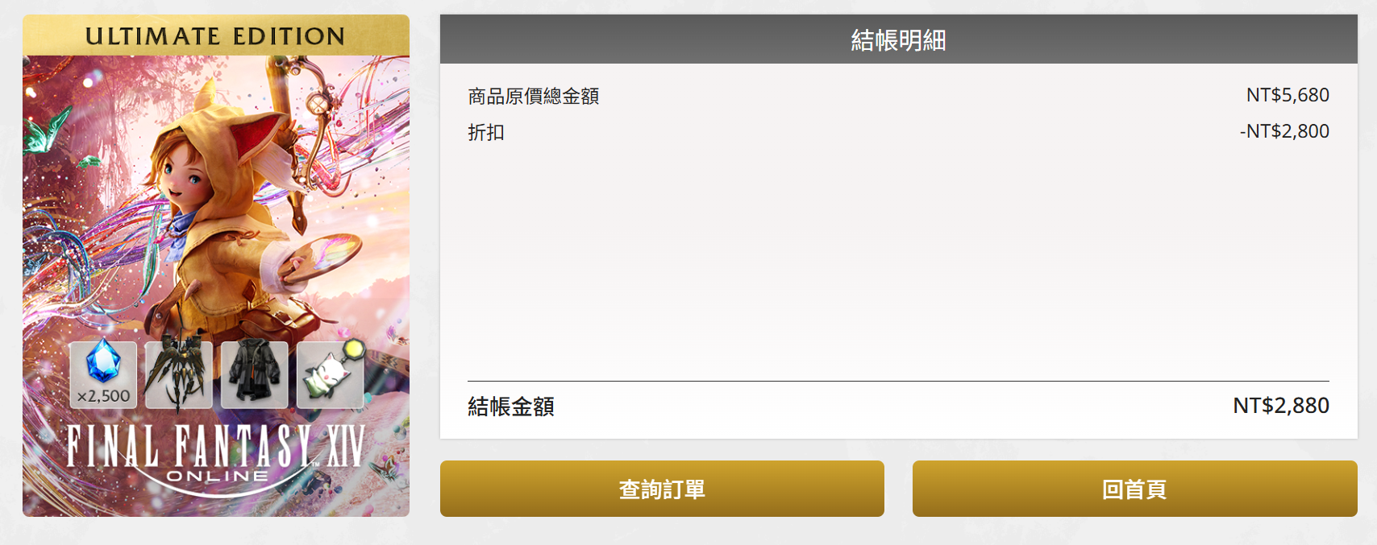The height and width of the screenshot is (545, 1377).
Task: Click the final total NT$2,880
Action: (x=1280, y=406)
